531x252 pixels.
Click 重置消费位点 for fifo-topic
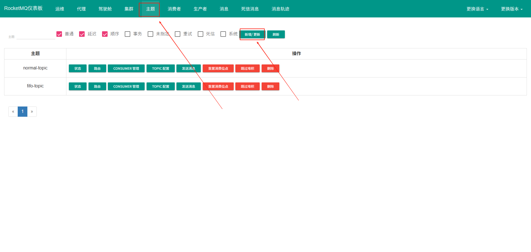click(218, 86)
